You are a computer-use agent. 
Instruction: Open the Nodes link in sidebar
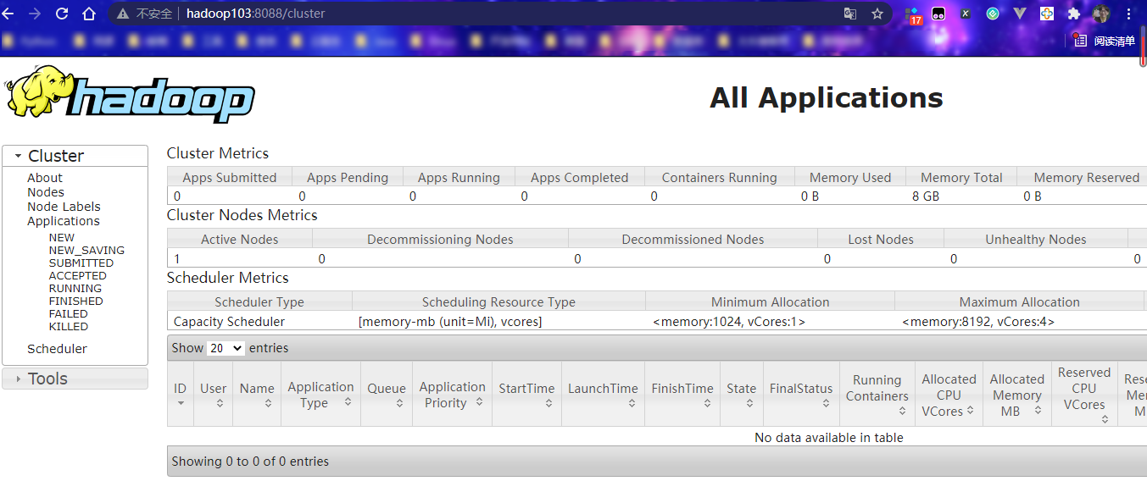pyautogui.click(x=46, y=192)
